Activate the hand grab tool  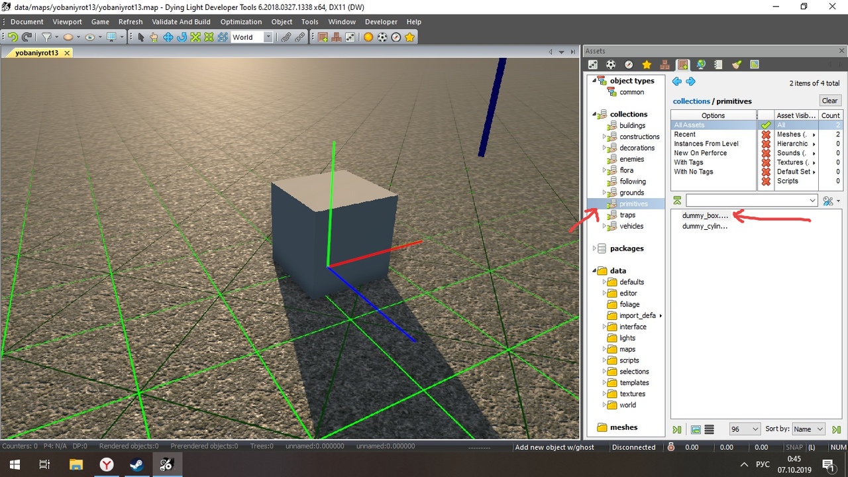click(x=154, y=37)
